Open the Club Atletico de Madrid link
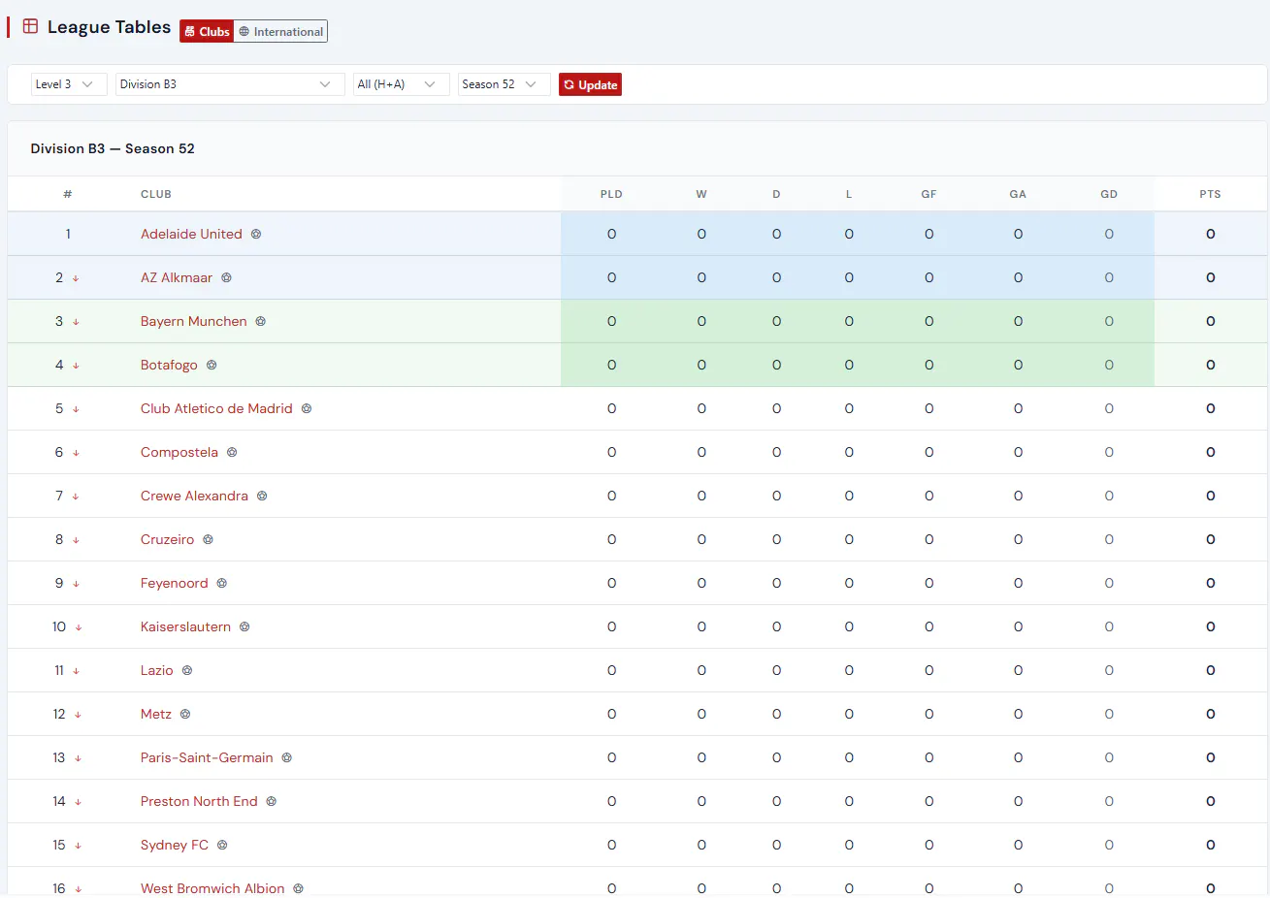1270x898 pixels. coord(216,408)
